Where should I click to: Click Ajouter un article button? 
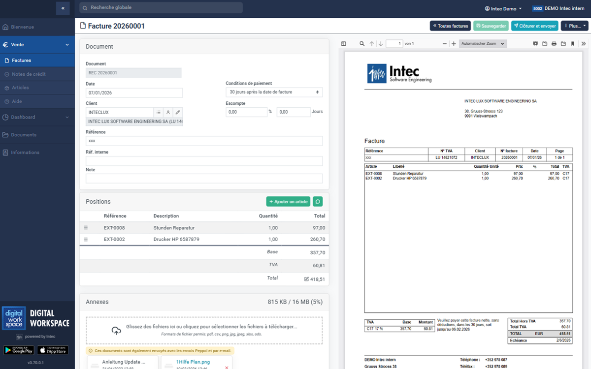288,202
